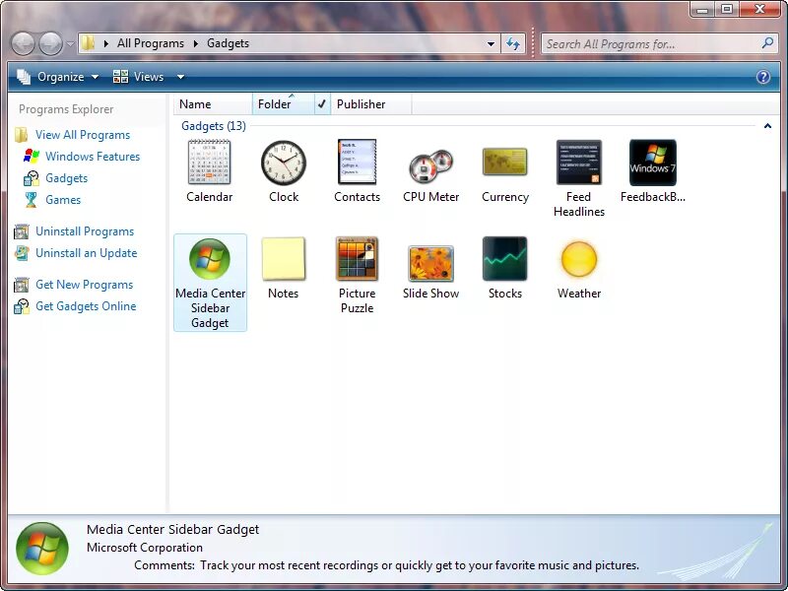Click All Programs in the breadcrumb
The width and height of the screenshot is (788, 591).
(x=151, y=43)
